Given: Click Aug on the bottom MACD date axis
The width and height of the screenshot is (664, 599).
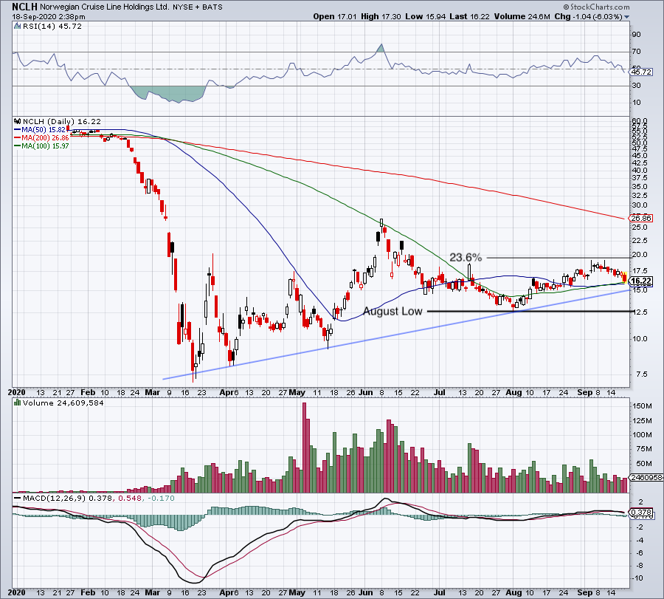Looking at the screenshot, I should pyautogui.click(x=514, y=592).
